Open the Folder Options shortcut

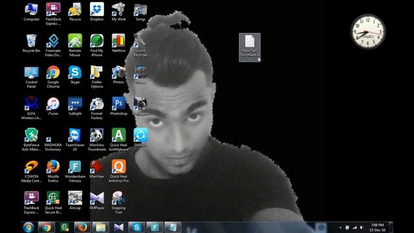click(x=96, y=77)
